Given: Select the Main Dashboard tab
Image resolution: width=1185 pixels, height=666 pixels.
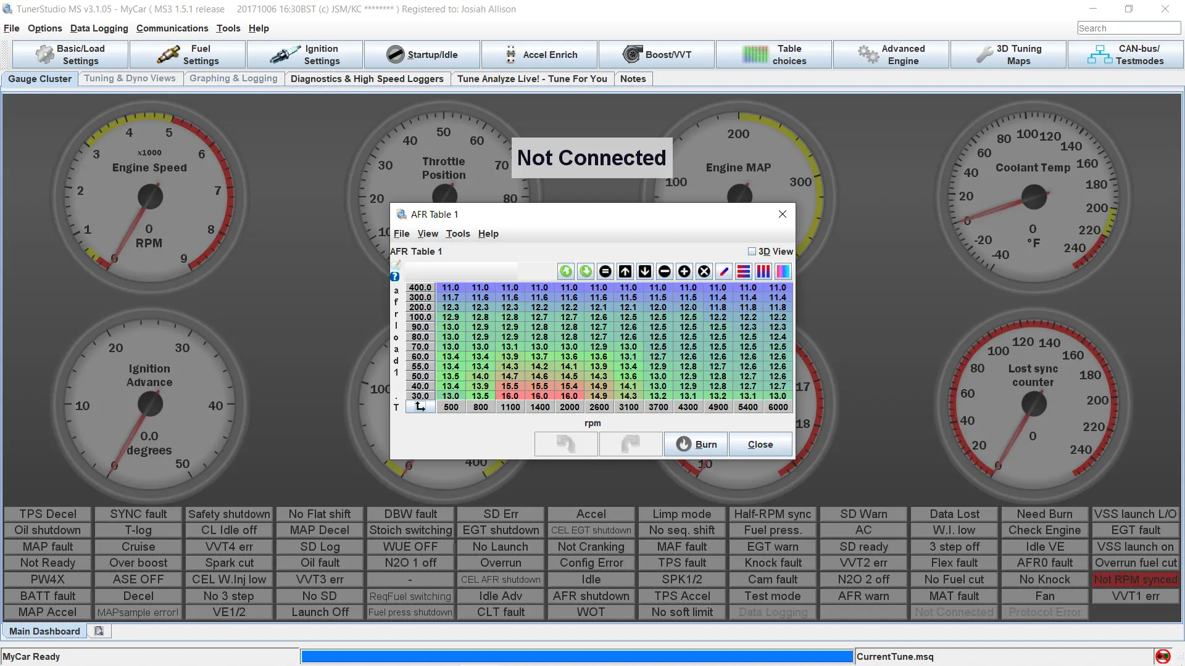Looking at the screenshot, I should point(44,631).
